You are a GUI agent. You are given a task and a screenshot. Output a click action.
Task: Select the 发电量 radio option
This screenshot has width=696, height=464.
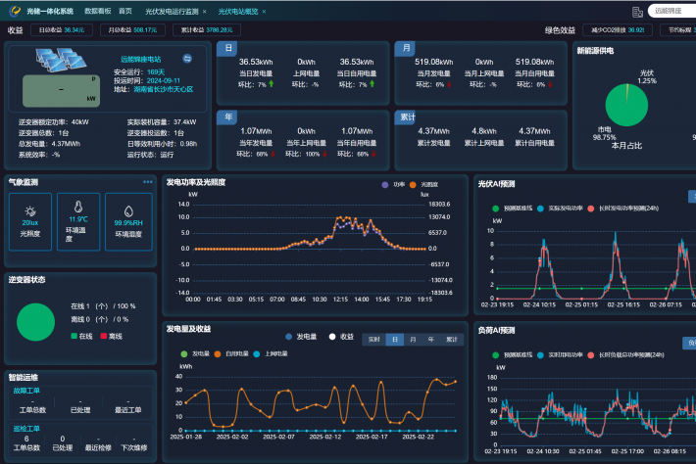coord(288,337)
